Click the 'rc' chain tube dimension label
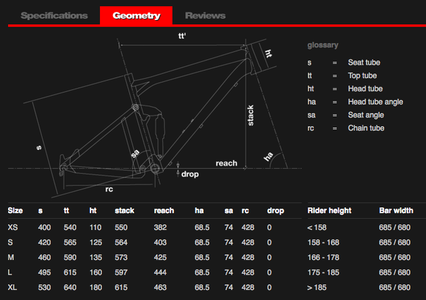The width and height of the screenshot is (426, 300). click(x=109, y=189)
